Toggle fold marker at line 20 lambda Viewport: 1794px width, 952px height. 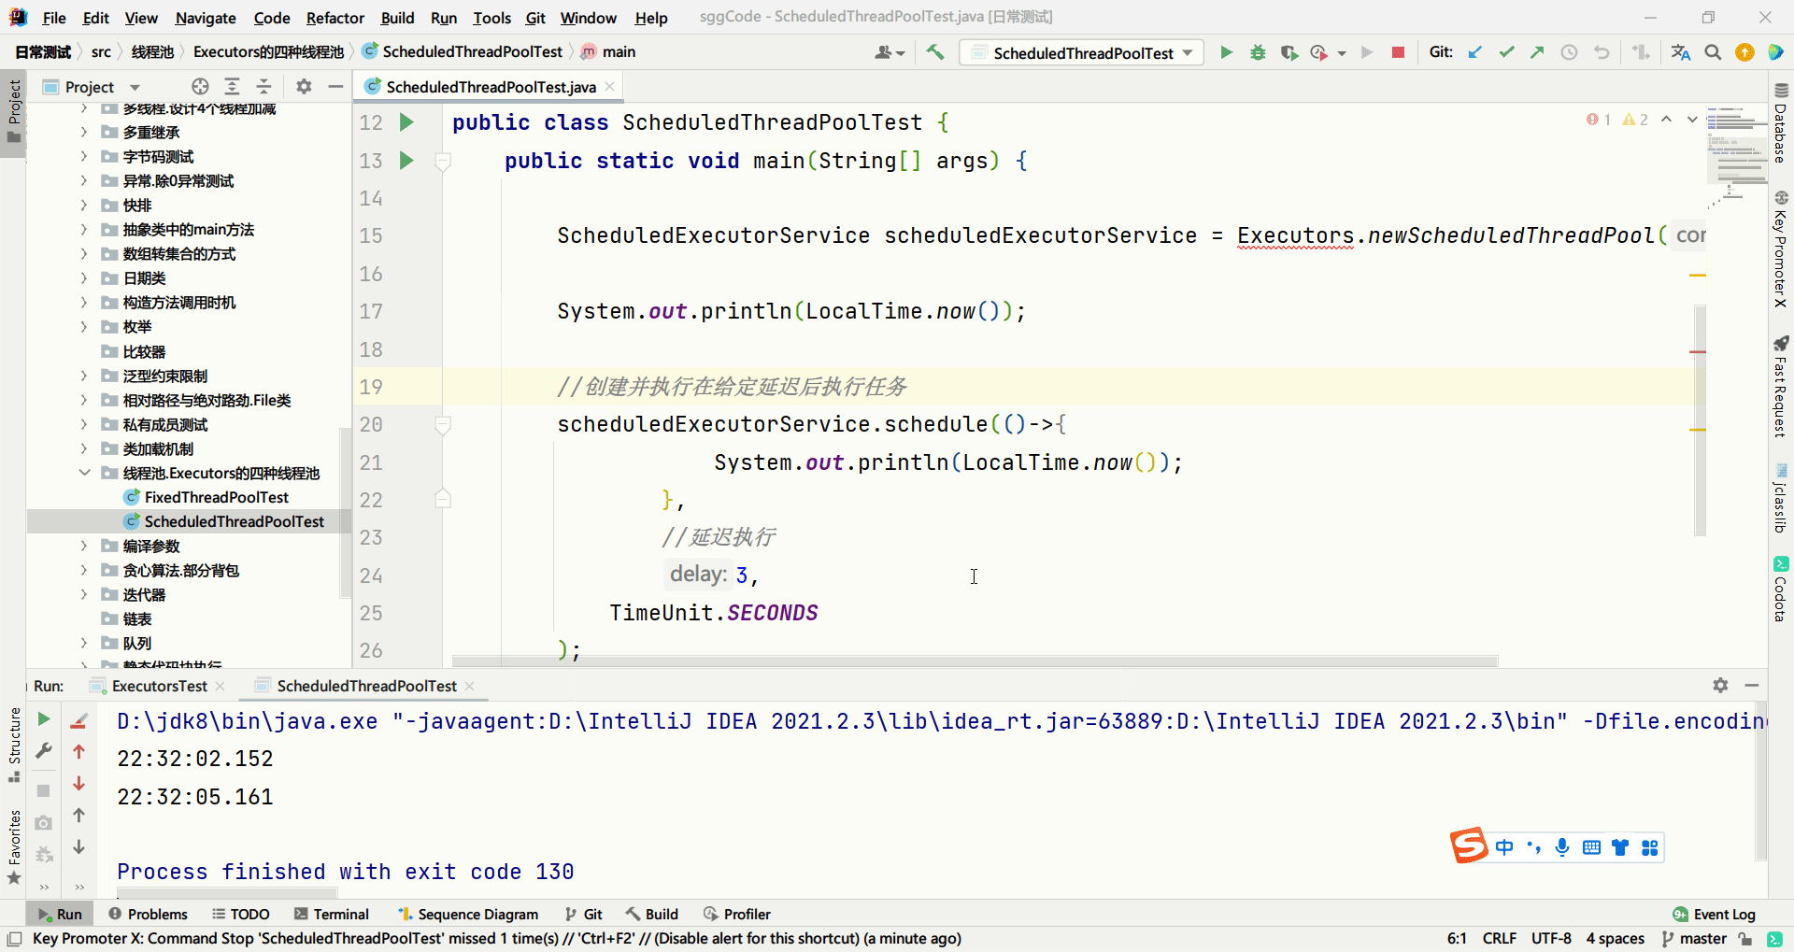[444, 425]
